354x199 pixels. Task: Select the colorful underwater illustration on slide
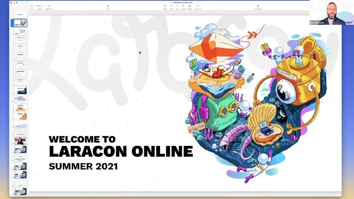coord(258,104)
